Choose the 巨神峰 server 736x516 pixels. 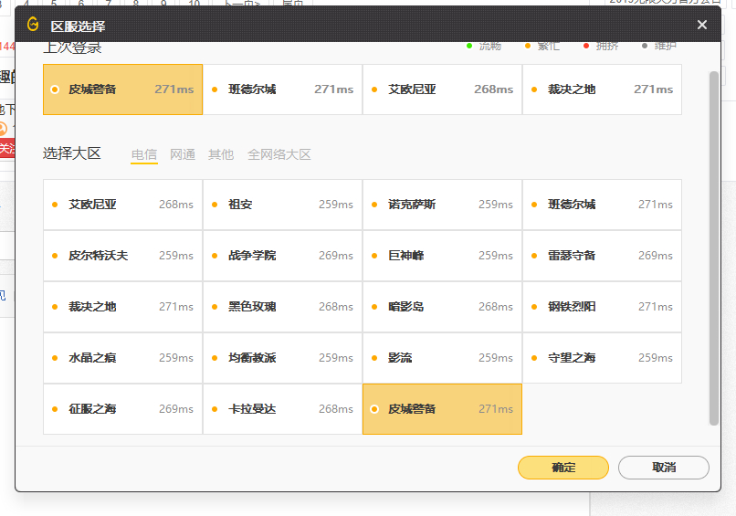[x=443, y=256]
